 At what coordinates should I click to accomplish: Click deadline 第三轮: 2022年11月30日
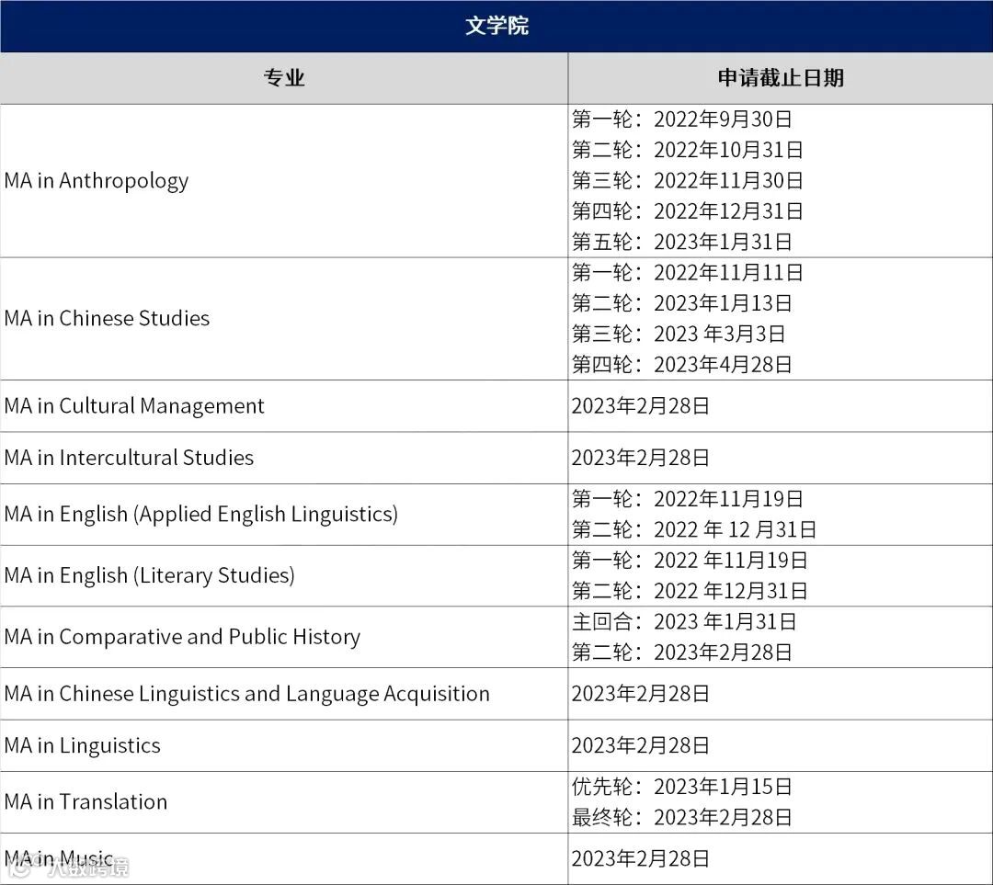688,180
